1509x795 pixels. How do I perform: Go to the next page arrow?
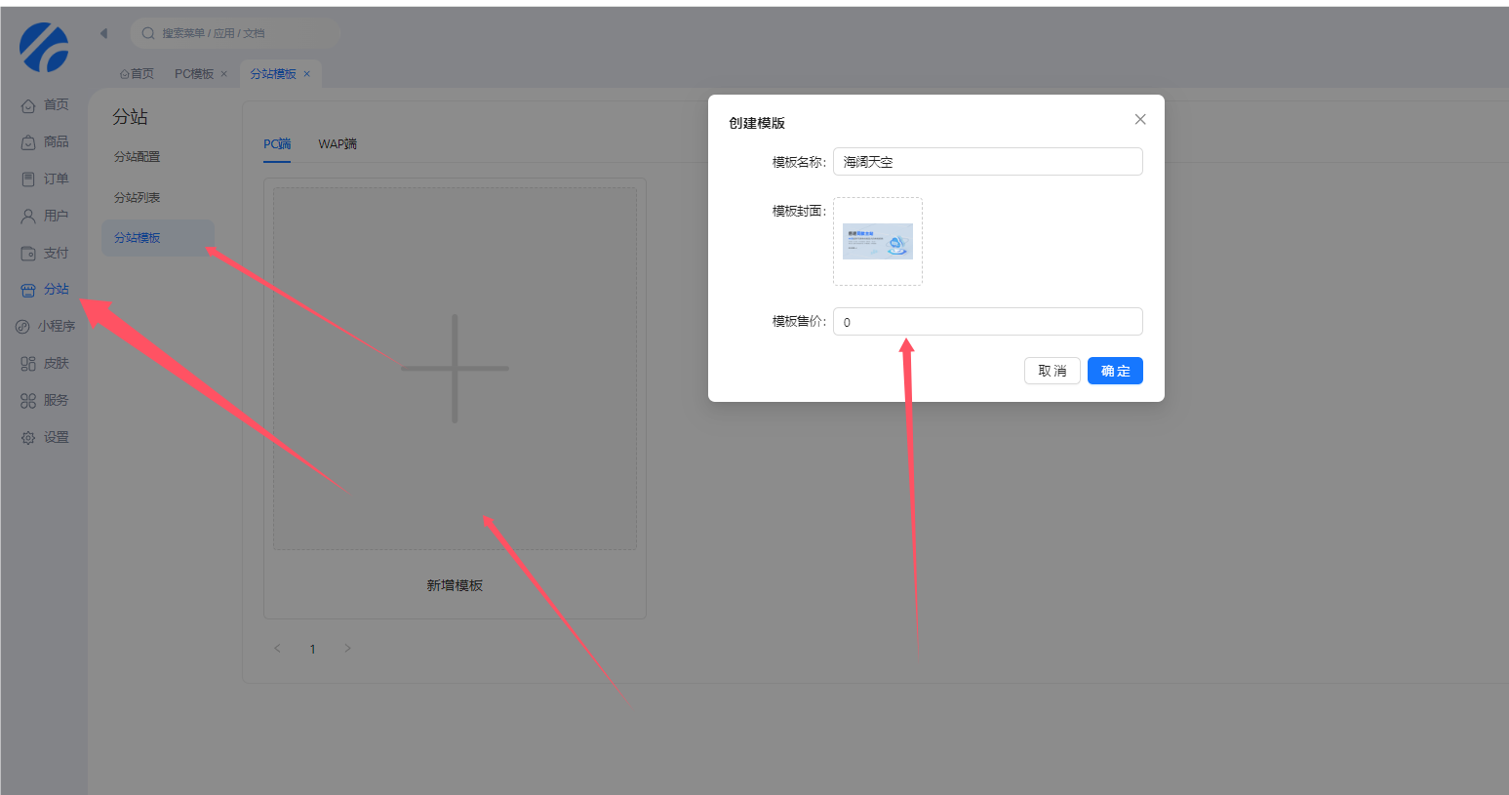pos(347,649)
